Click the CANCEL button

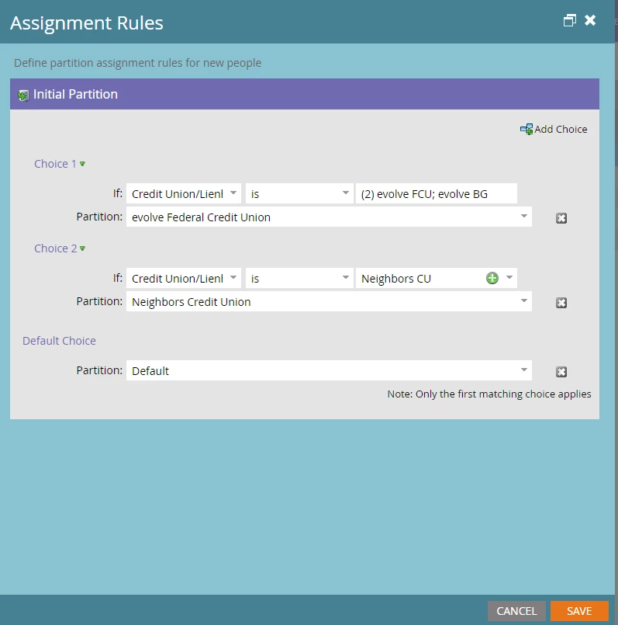(x=516, y=611)
